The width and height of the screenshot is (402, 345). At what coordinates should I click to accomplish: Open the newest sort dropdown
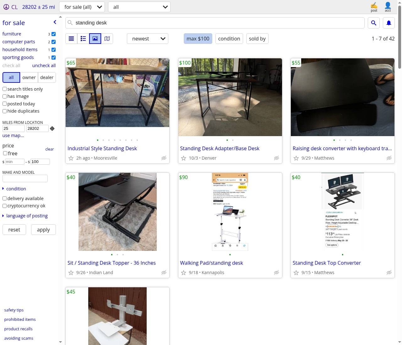pyautogui.click(x=148, y=39)
